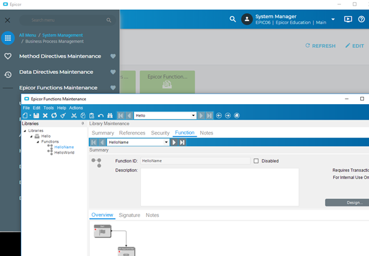This screenshot has height=256, width=369.
Task: Collapse the Hello library tree node
Action: (x=31, y=136)
